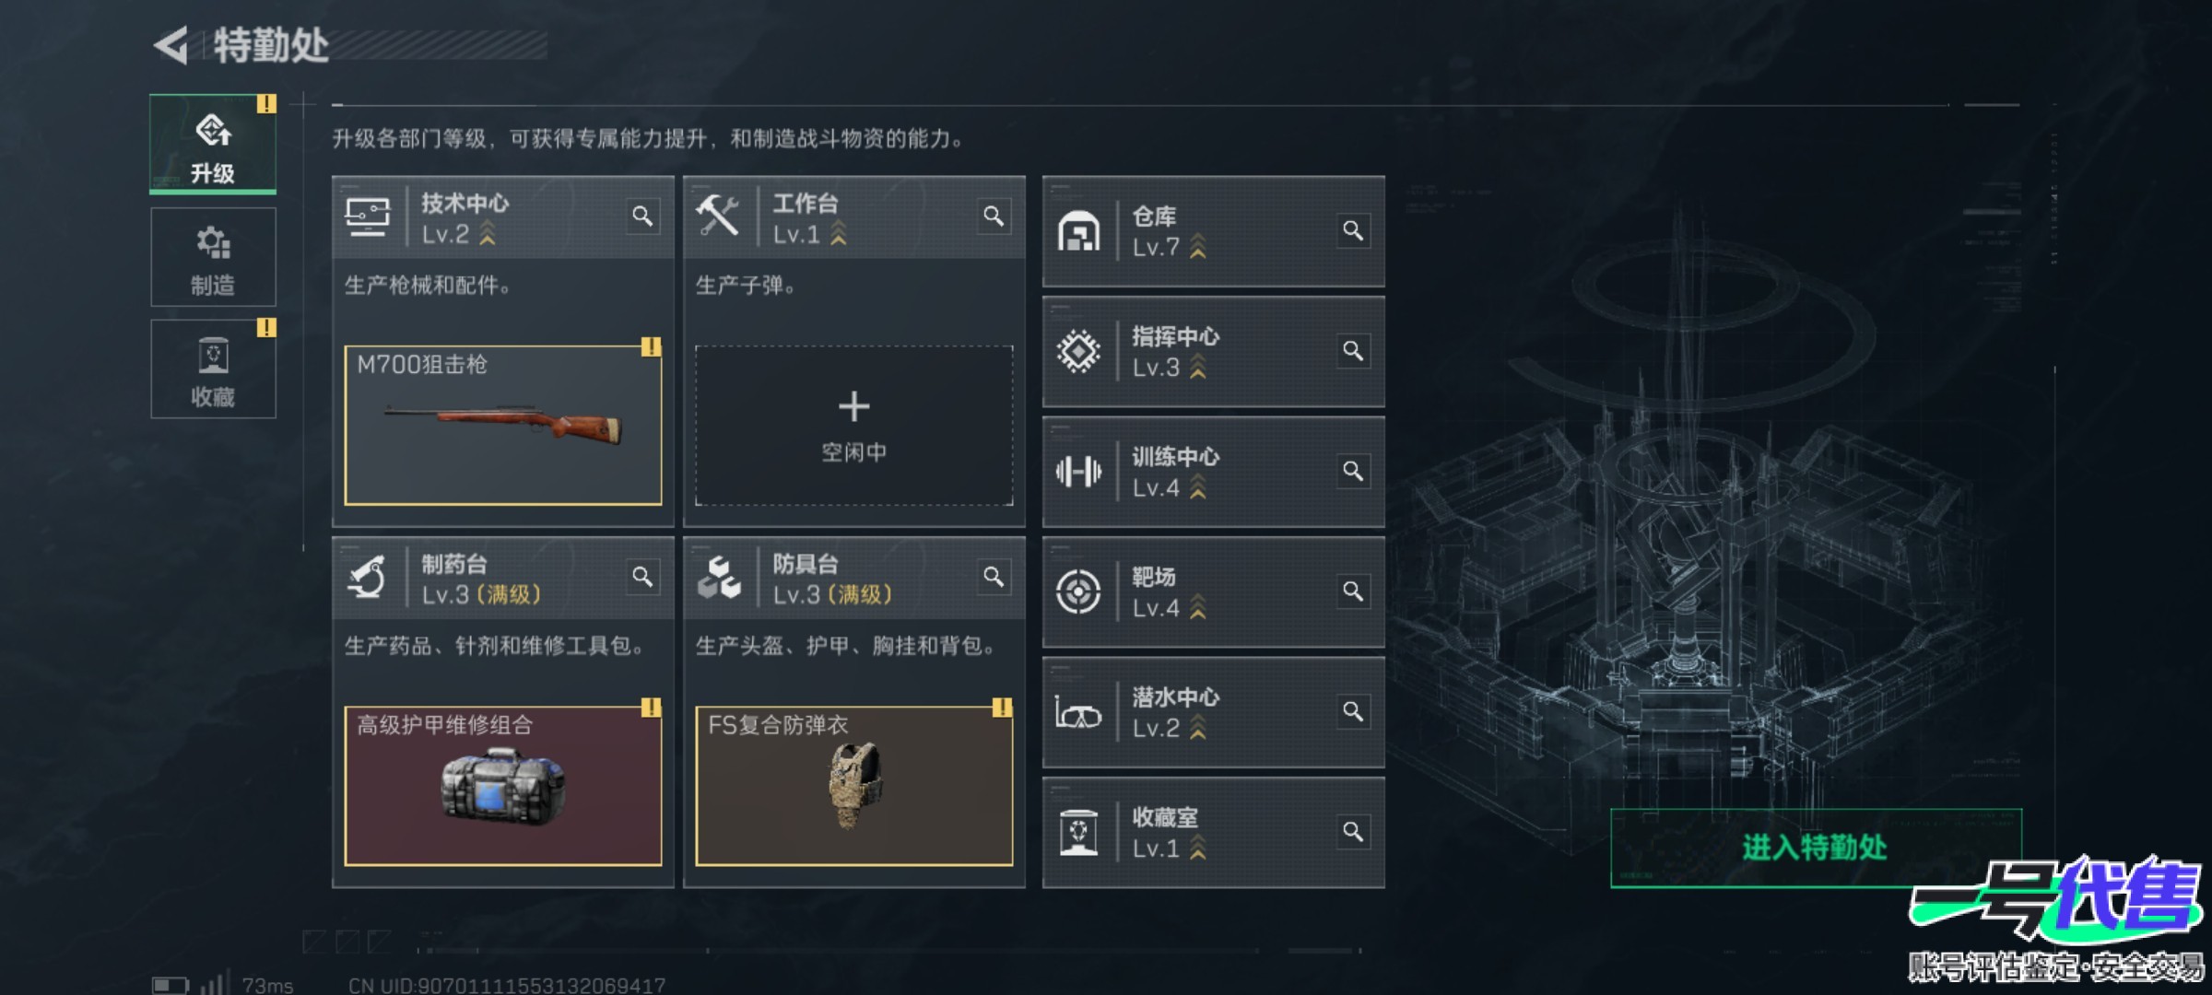The height and width of the screenshot is (995, 2212).
Task: Select the 仓库 Lv.7 department panel
Action: pyautogui.click(x=1213, y=231)
